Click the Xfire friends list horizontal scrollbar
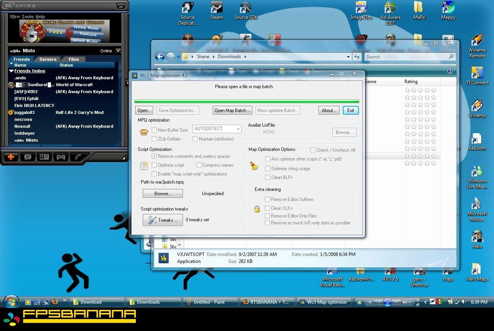 pyautogui.click(x=63, y=146)
